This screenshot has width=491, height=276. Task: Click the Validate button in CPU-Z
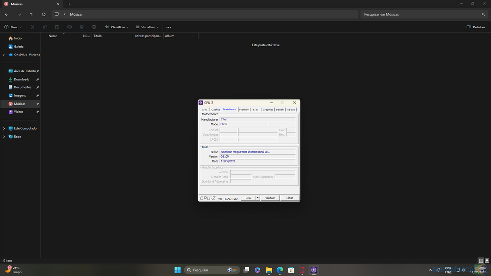pyautogui.click(x=270, y=198)
